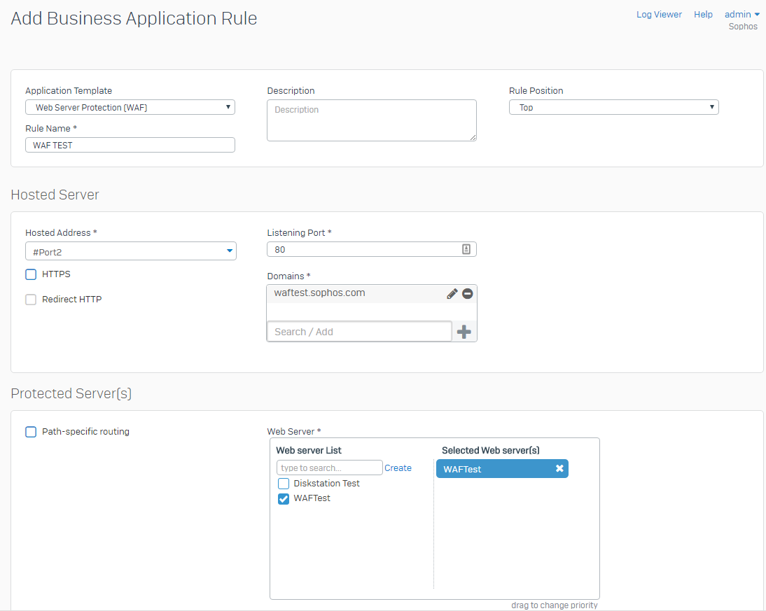Viewport: 766px width, 611px height.
Task: Add domain using the plus icon
Action: pyautogui.click(x=464, y=332)
